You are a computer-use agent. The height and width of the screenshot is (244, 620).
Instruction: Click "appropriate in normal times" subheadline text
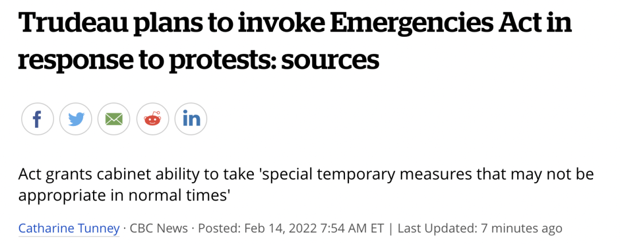click(x=124, y=195)
